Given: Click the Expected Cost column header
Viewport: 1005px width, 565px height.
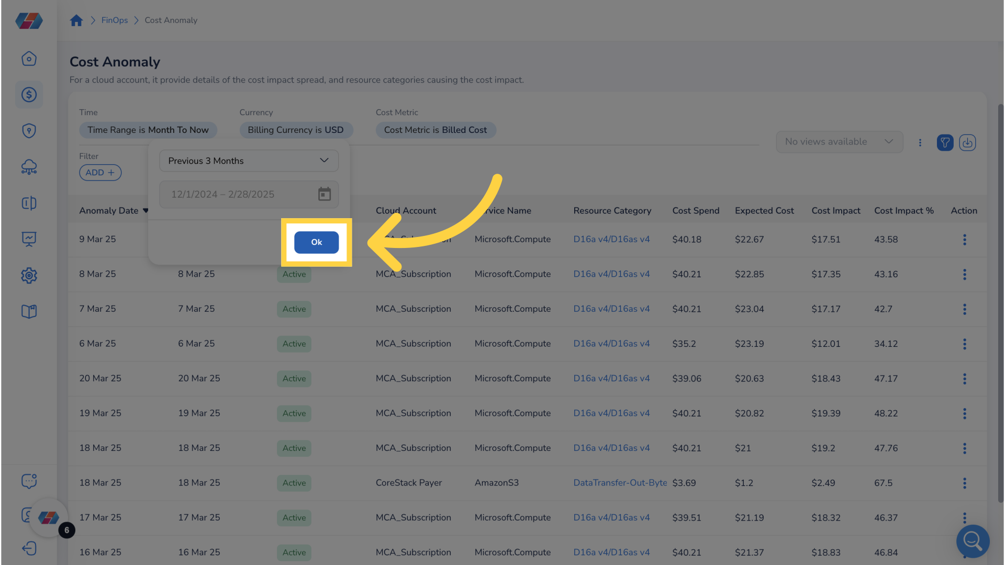Looking at the screenshot, I should click(x=764, y=211).
